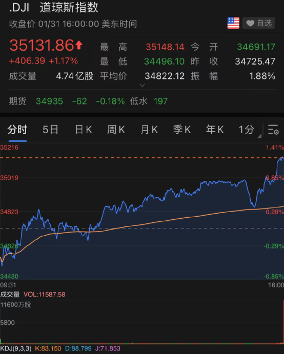Switch to the 5日 tab
The width and height of the screenshot is (284, 354).
tap(50, 130)
